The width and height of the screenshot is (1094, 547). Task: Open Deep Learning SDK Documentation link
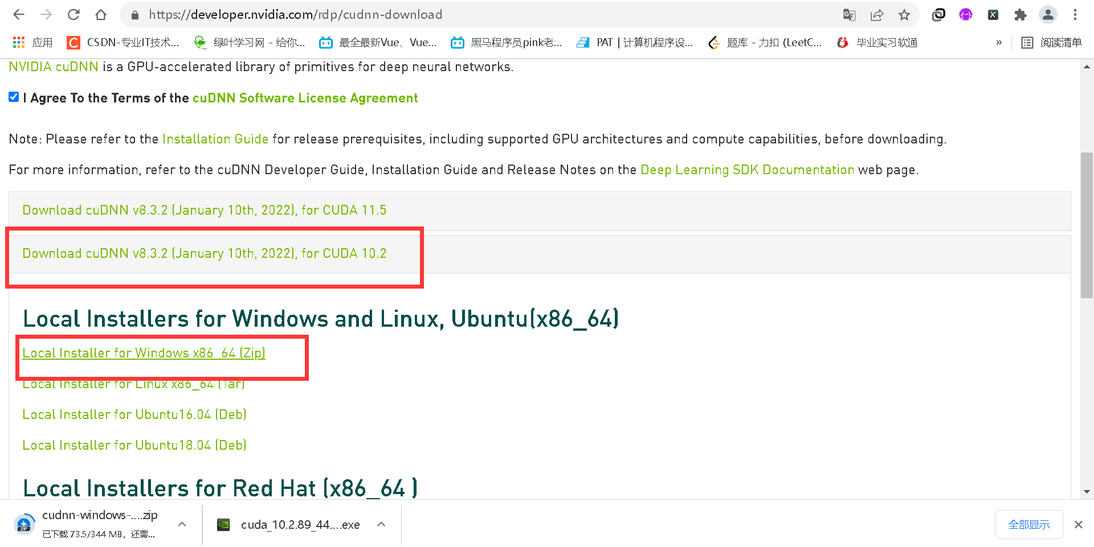coord(747,170)
